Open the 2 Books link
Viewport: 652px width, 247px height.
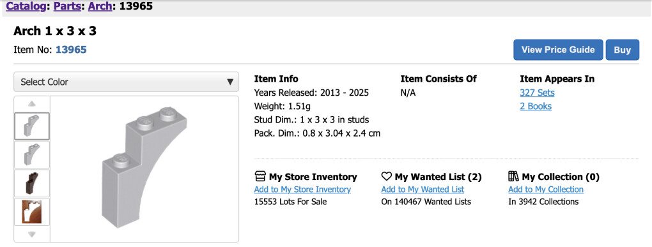pos(536,107)
